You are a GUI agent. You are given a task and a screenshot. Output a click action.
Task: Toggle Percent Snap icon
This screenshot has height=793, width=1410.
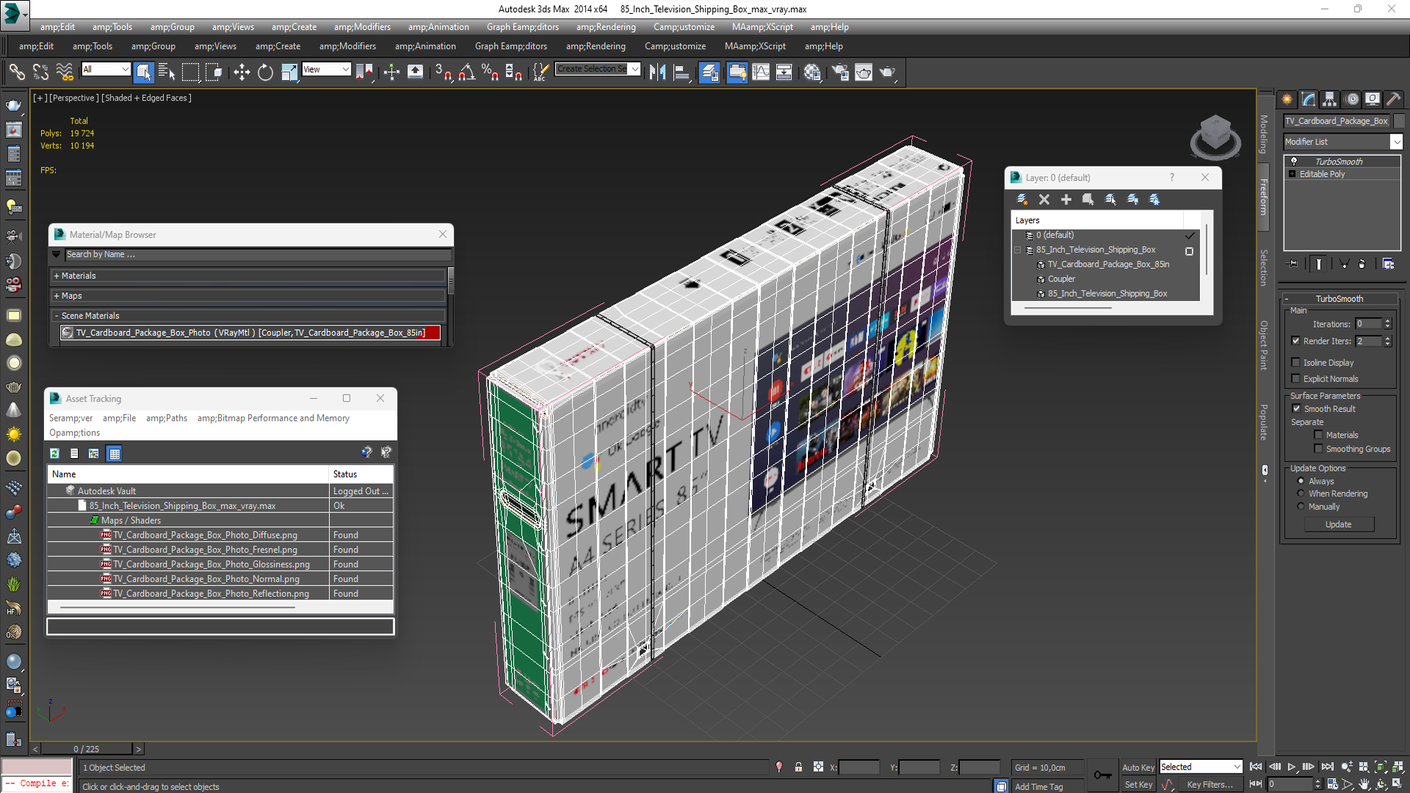(x=490, y=72)
